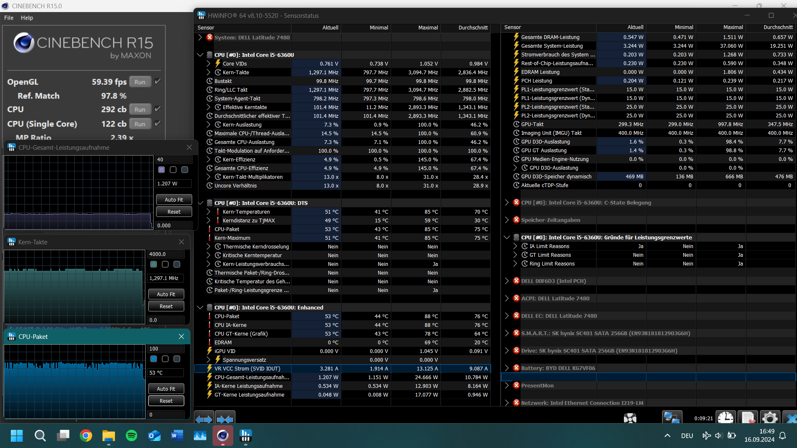The height and width of the screenshot is (448, 797).
Task: Start sensor logging via the report icon
Action: pos(748,418)
